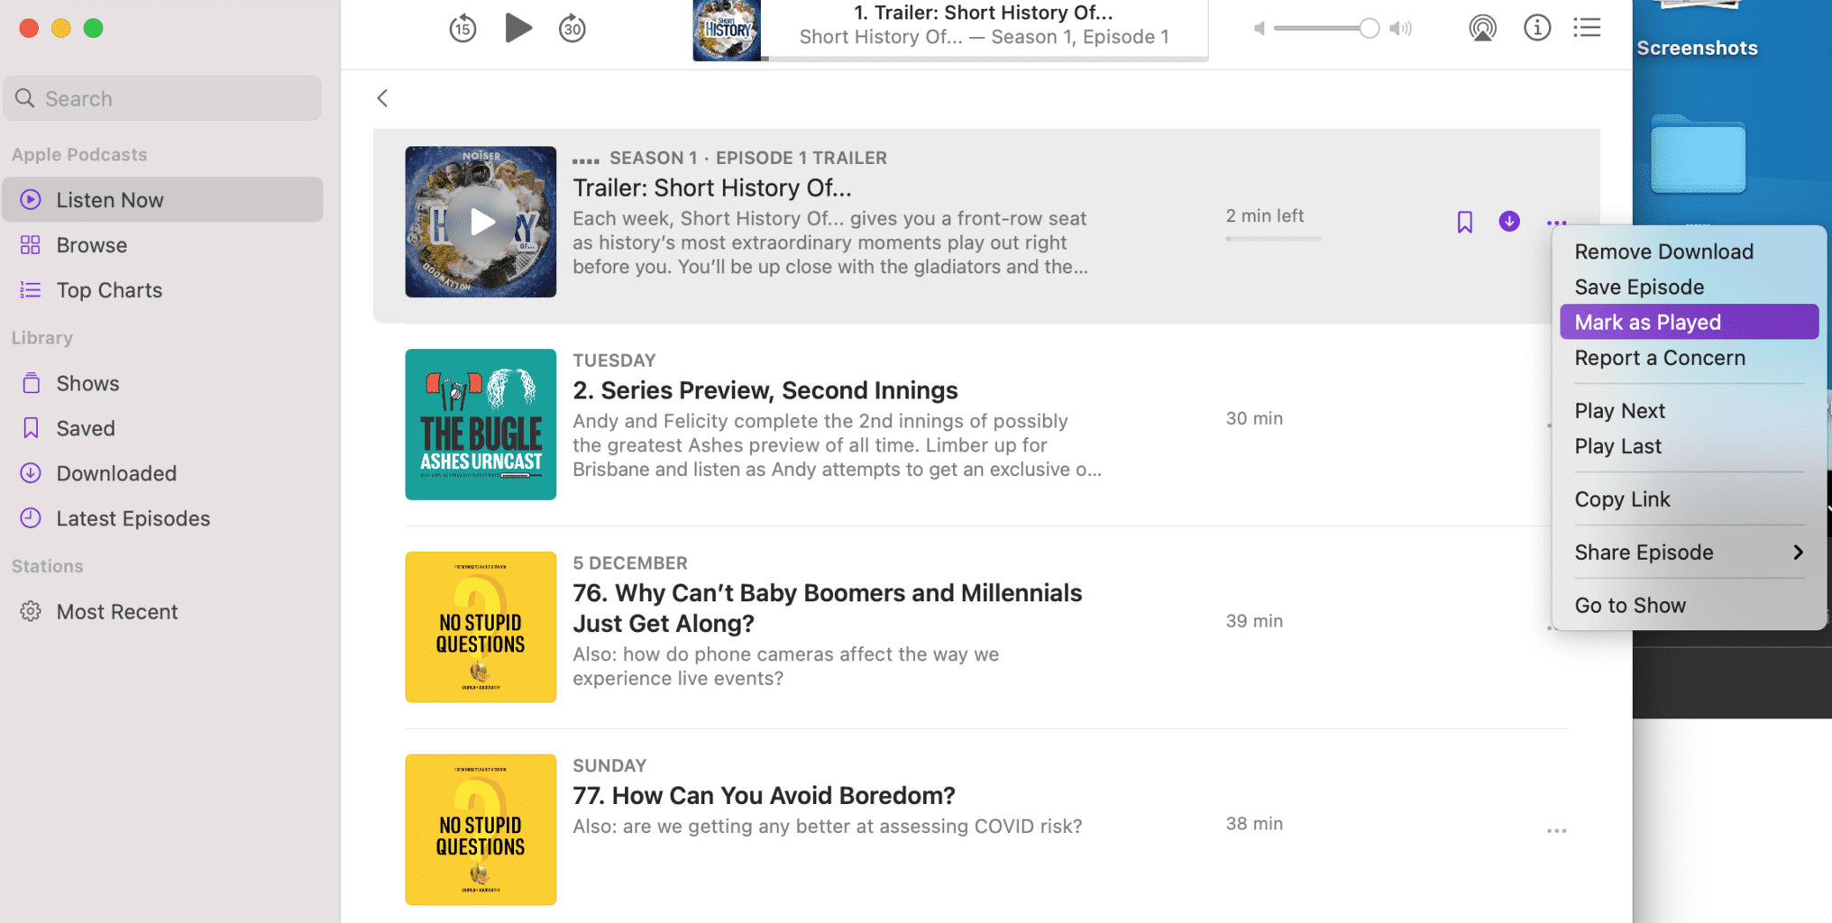
Task: Open the Most Recent station
Action: pyautogui.click(x=117, y=611)
